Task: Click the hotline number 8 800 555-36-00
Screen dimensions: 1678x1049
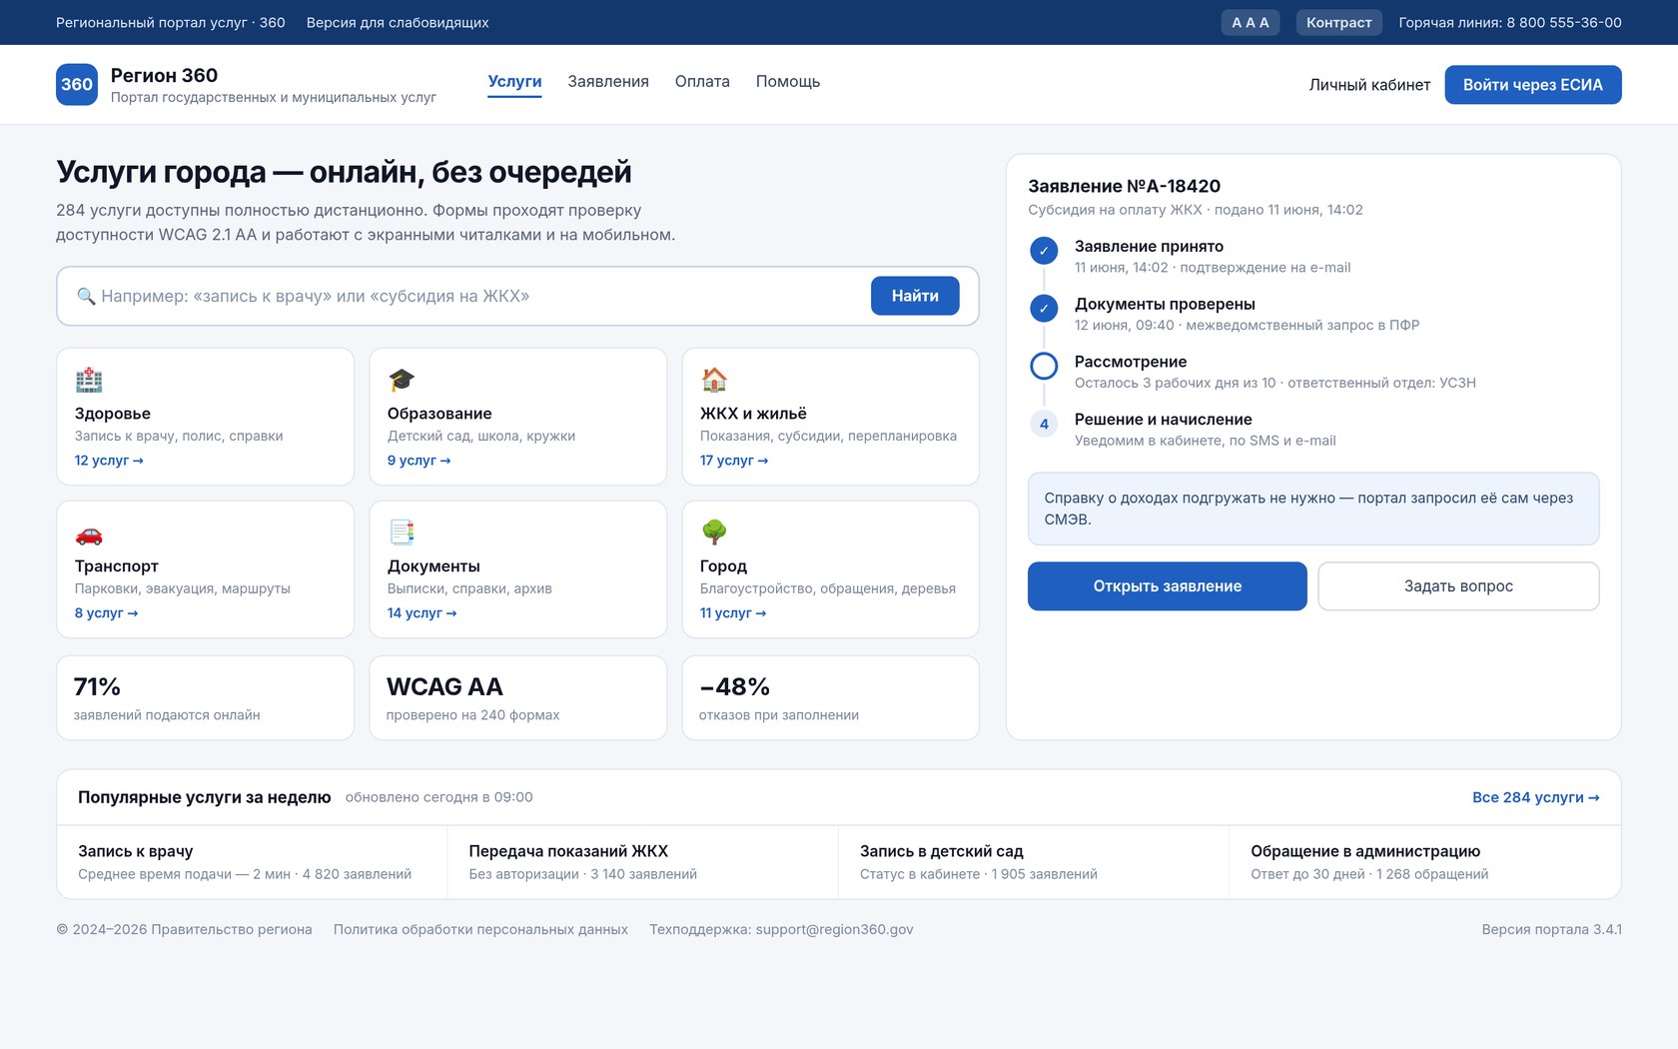Action: click(1564, 22)
